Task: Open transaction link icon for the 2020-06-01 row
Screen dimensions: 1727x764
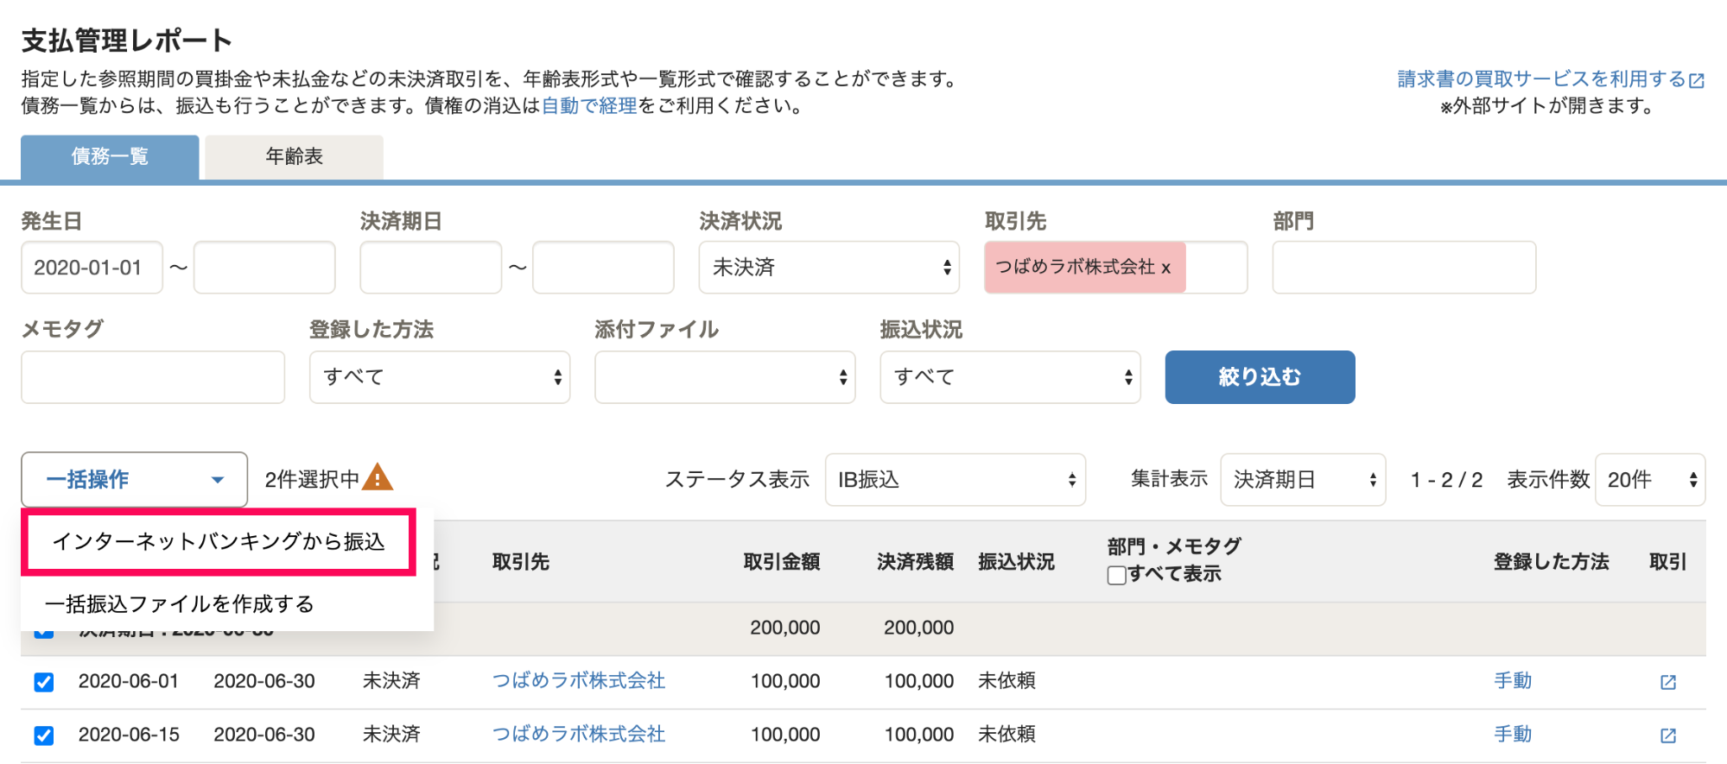Action: point(1668,682)
